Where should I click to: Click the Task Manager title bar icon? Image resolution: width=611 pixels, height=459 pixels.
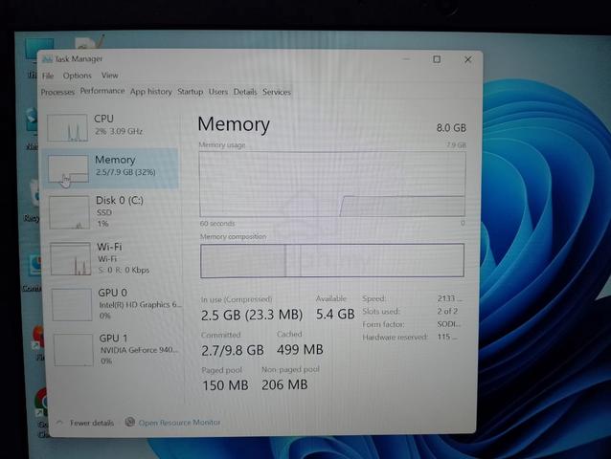[47, 59]
